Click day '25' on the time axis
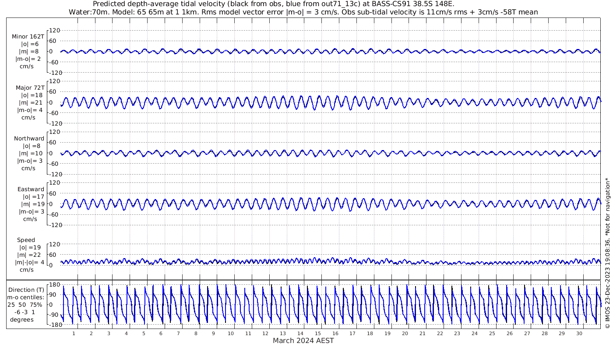Viewport: 613px width, 350px height. point(492,333)
